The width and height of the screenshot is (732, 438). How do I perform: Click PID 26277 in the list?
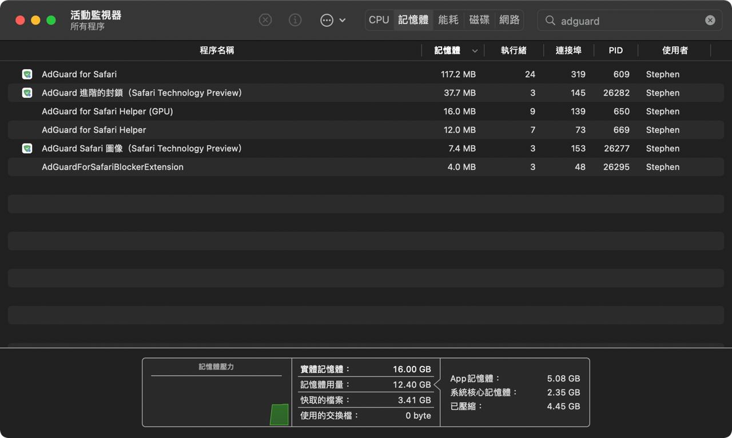click(616, 149)
